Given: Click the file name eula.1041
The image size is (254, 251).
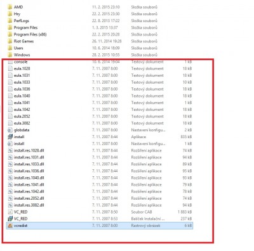Looking at the screenshot, I should [22, 103].
